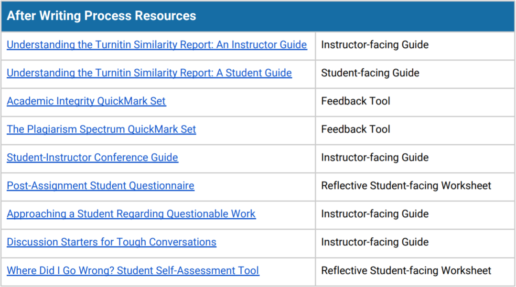The height and width of the screenshot is (287, 516).
Task: Click the After Writing Process Resources header
Action: [x=101, y=16]
